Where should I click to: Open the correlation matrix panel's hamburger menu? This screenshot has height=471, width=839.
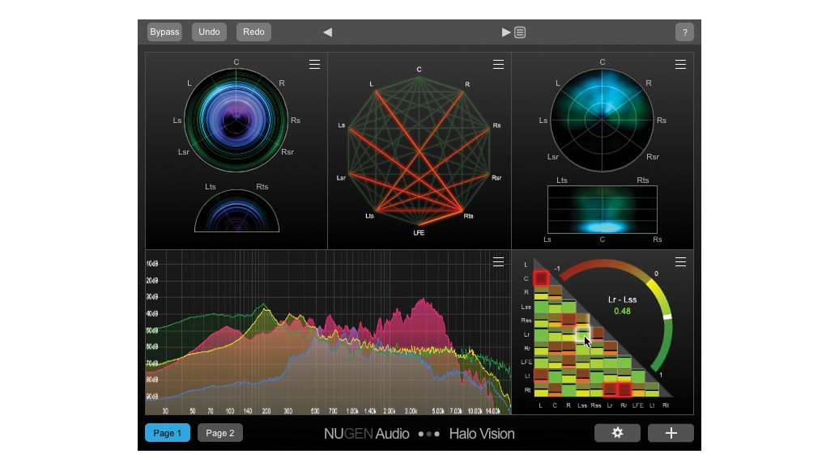tap(681, 262)
